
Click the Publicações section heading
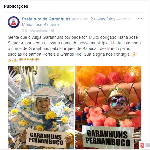click(16, 6)
